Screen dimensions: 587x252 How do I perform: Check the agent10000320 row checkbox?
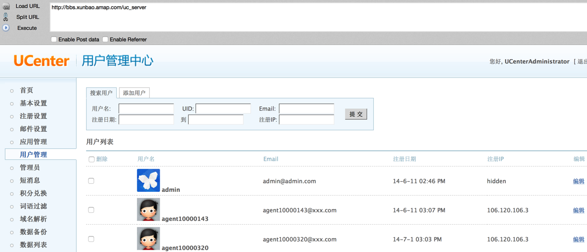click(91, 239)
